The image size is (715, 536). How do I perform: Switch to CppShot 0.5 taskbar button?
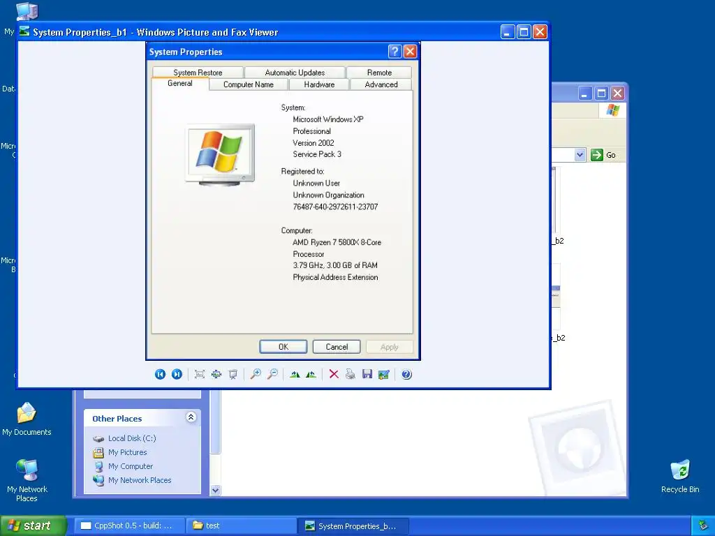click(x=129, y=526)
